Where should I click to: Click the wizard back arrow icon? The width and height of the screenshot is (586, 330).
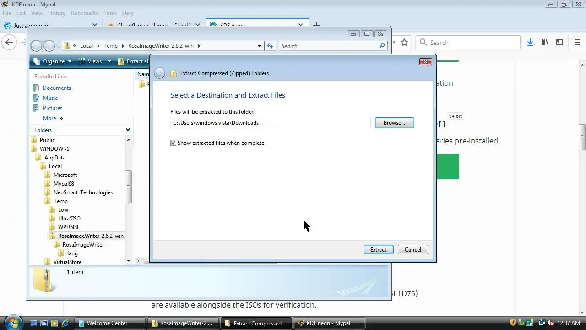click(x=159, y=73)
